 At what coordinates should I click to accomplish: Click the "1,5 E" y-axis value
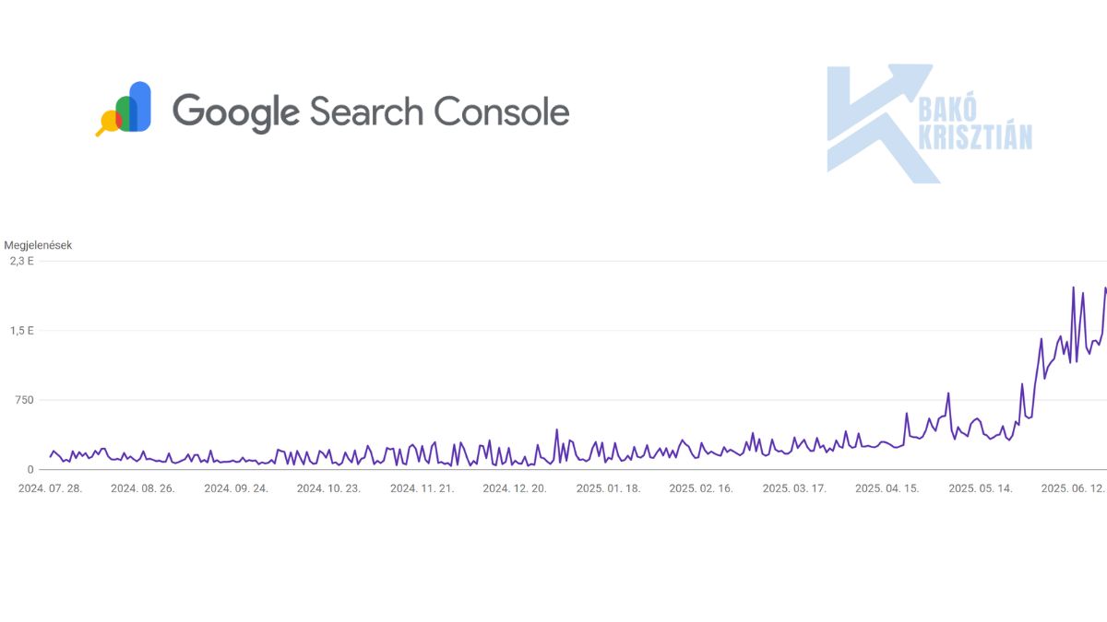click(x=22, y=331)
